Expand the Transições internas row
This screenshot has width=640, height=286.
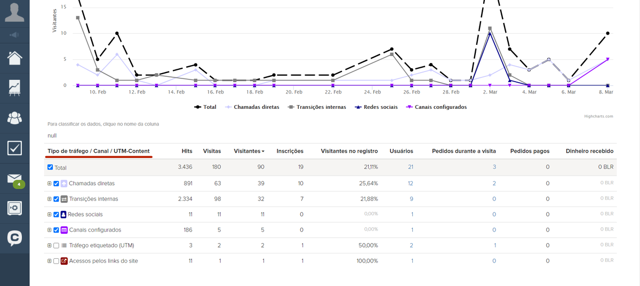click(x=50, y=199)
